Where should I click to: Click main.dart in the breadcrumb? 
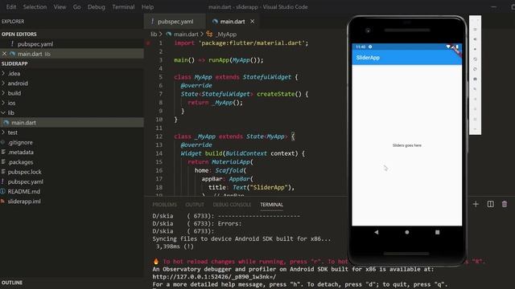coord(186,34)
